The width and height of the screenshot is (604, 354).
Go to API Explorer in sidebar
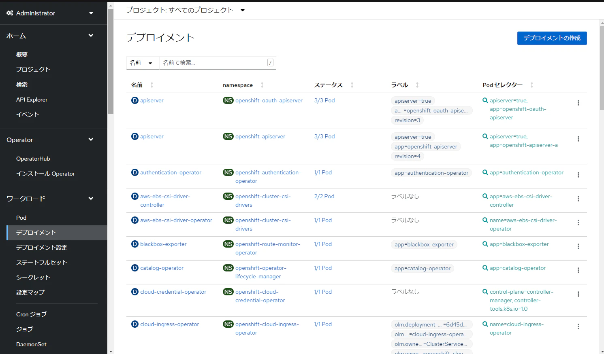(x=32, y=100)
